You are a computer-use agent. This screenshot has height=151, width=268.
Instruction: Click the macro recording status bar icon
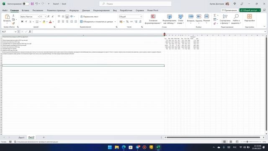[10, 142]
